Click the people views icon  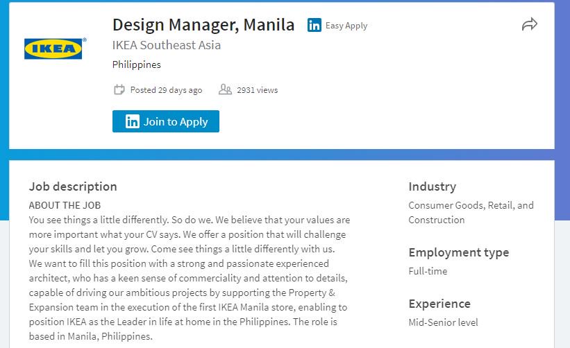225,89
